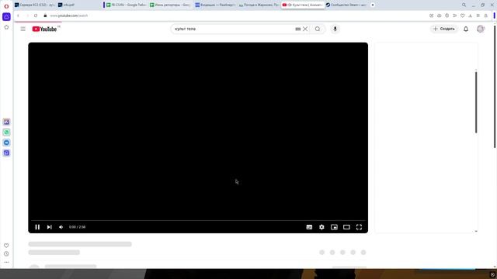Focus the YouTube search field
This screenshot has width=497, height=279.
coord(233,29)
